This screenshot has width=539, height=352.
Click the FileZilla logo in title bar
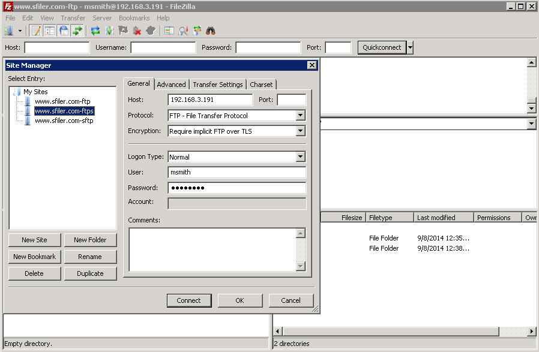click(x=8, y=6)
